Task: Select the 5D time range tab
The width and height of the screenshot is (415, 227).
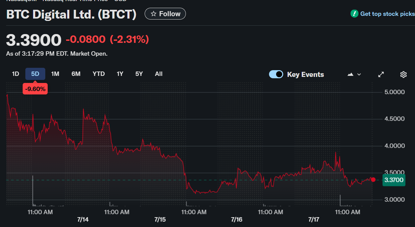Action: coord(35,74)
